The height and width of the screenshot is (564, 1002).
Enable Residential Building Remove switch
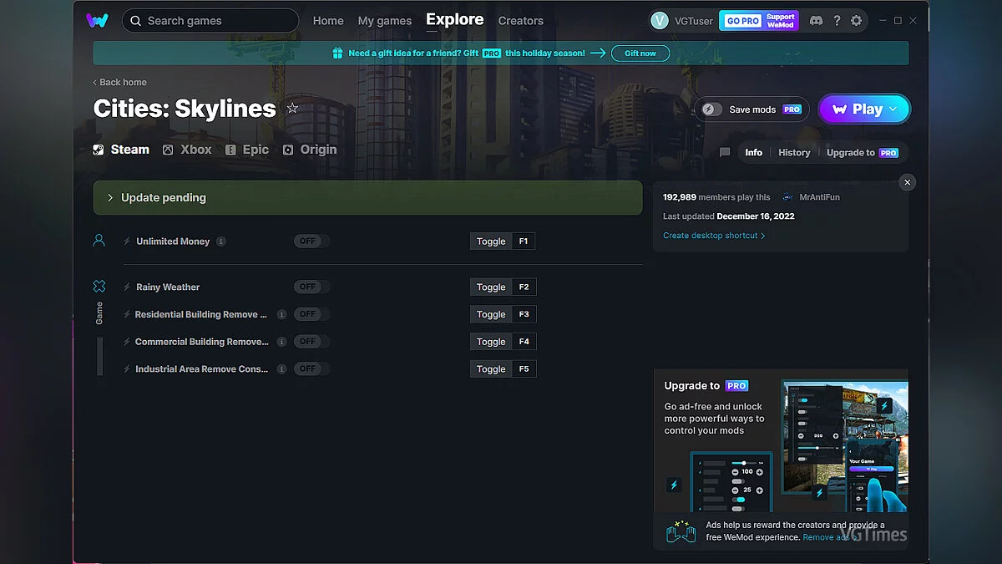pos(311,315)
